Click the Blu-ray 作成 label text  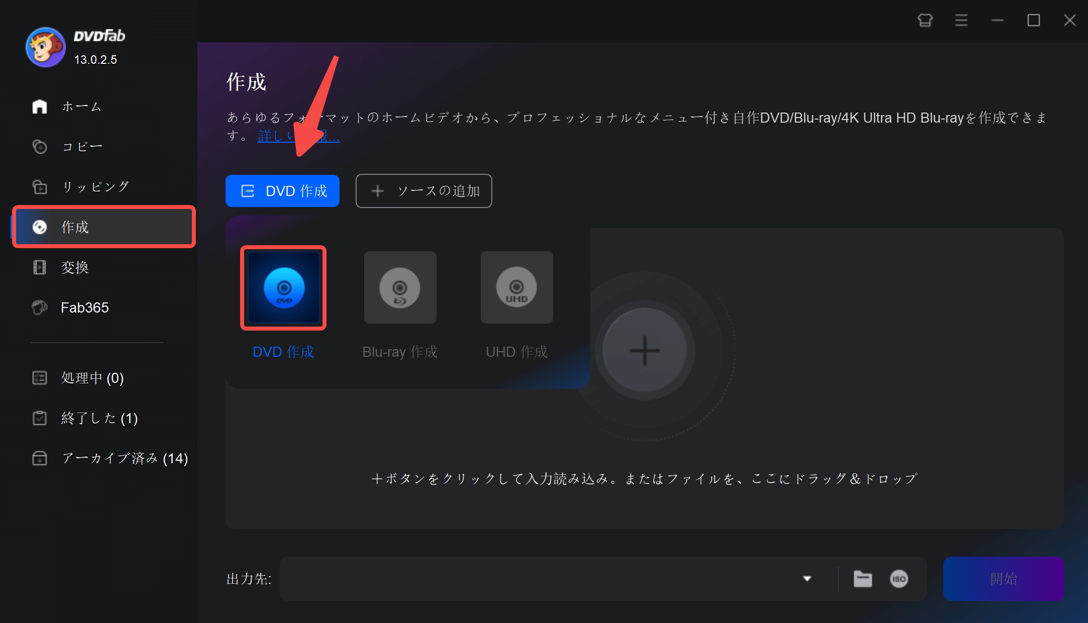400,352
